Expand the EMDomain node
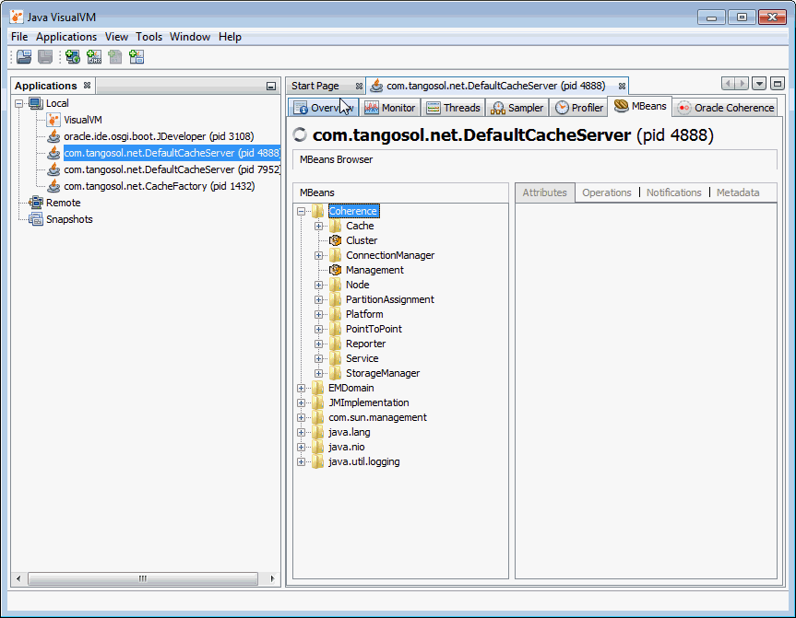 [x=301, y=388]
